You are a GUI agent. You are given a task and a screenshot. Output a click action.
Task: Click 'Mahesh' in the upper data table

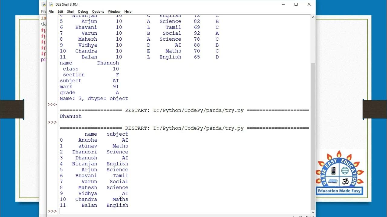(x=88, y=39)
